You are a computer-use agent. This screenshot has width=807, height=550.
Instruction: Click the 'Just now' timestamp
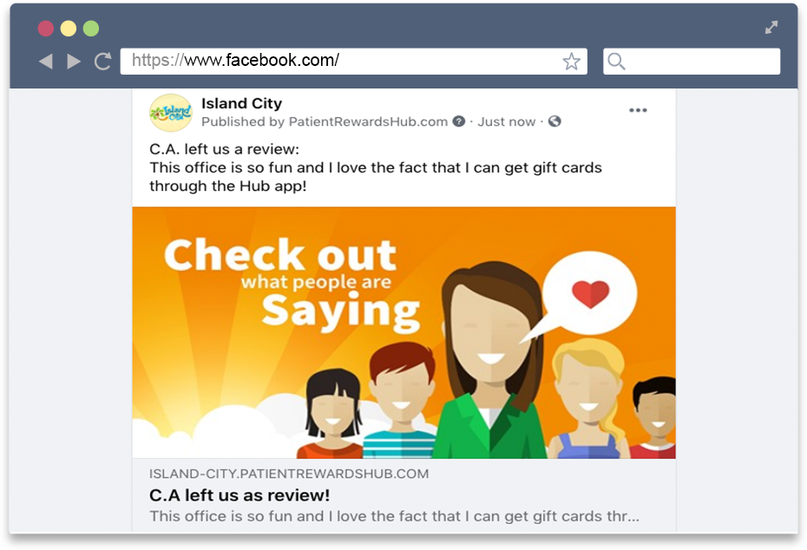[x=507, y=122]
